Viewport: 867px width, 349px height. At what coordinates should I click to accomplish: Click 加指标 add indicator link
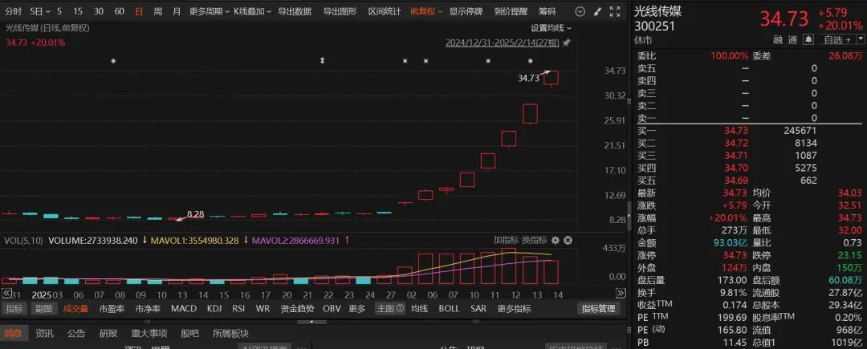(x=506, y=240)
